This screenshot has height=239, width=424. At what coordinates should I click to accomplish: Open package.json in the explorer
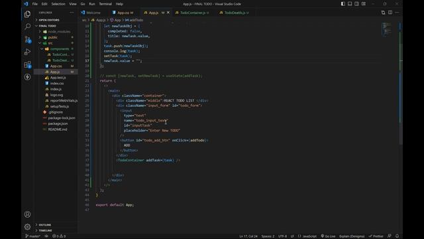click(58, 123)
